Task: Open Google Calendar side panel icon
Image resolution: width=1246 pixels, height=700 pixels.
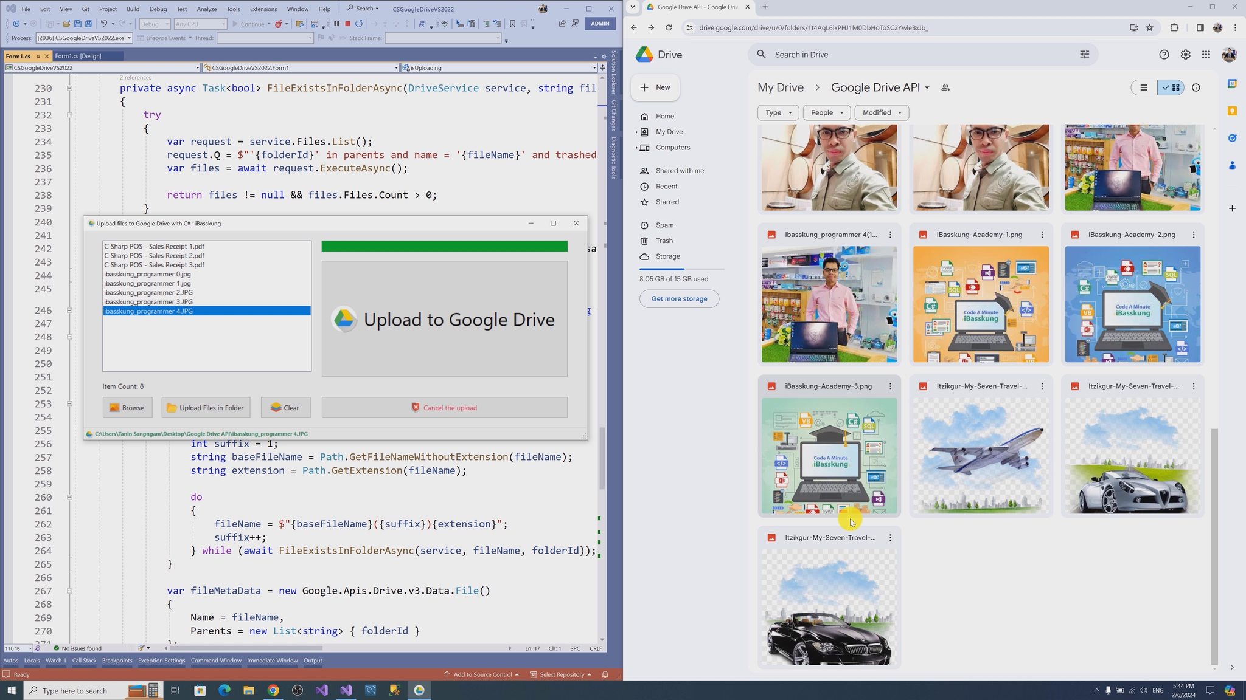Action: click(x=1232, y=83)
